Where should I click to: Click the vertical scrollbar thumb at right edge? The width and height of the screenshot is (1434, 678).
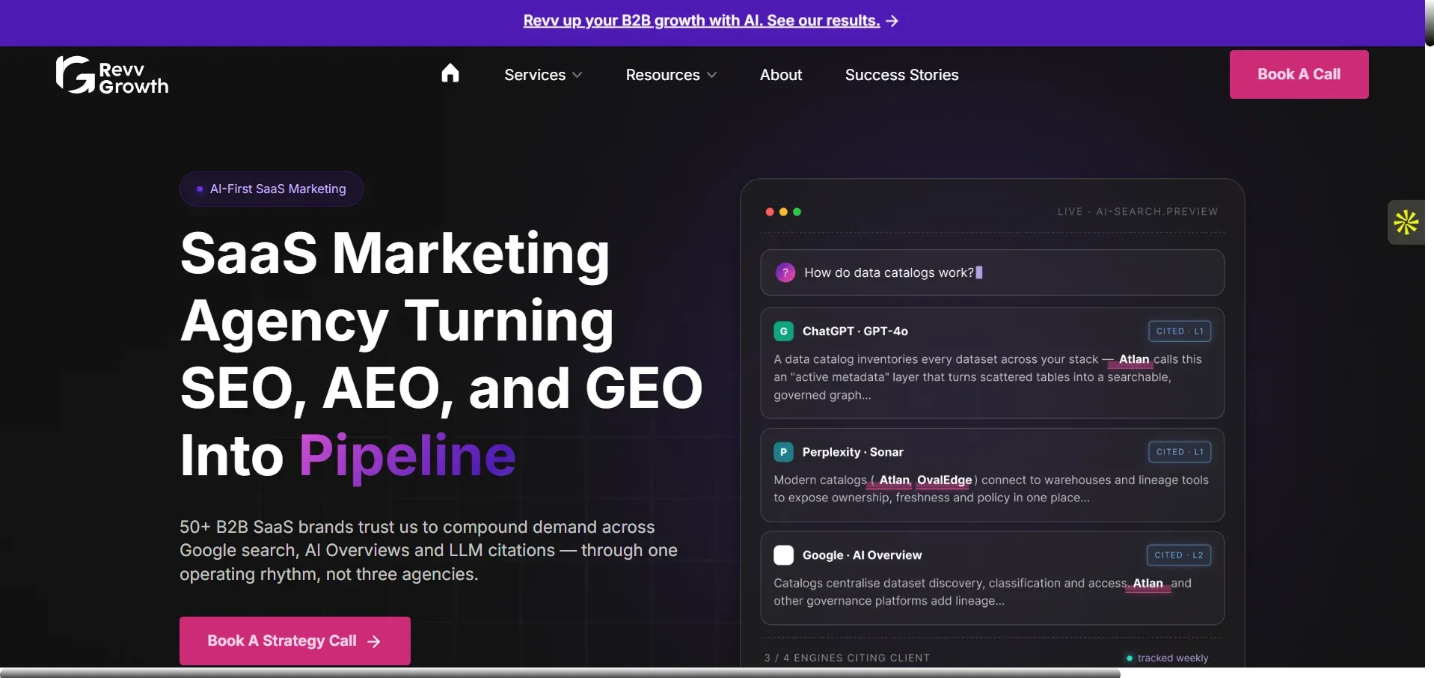[1430, 22]
